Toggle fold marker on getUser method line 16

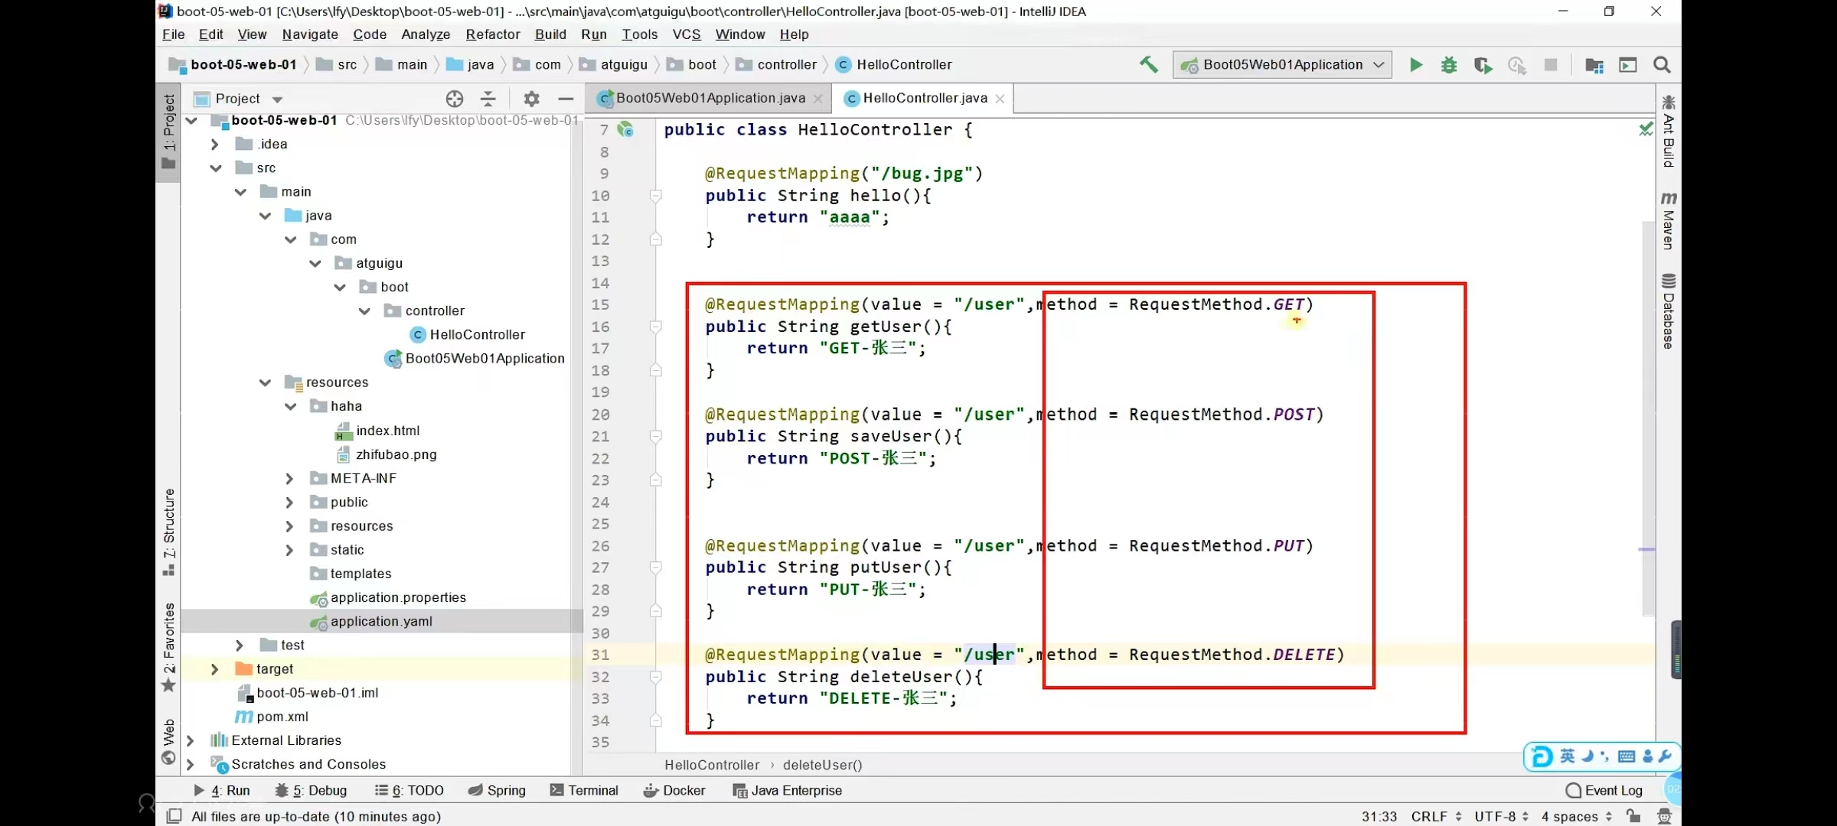tap(656, 327)
